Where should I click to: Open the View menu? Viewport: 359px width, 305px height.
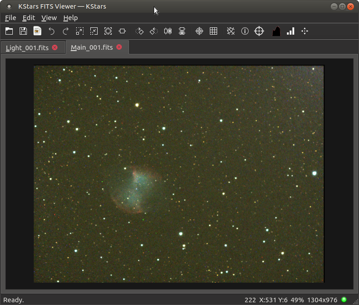(49, 18)
